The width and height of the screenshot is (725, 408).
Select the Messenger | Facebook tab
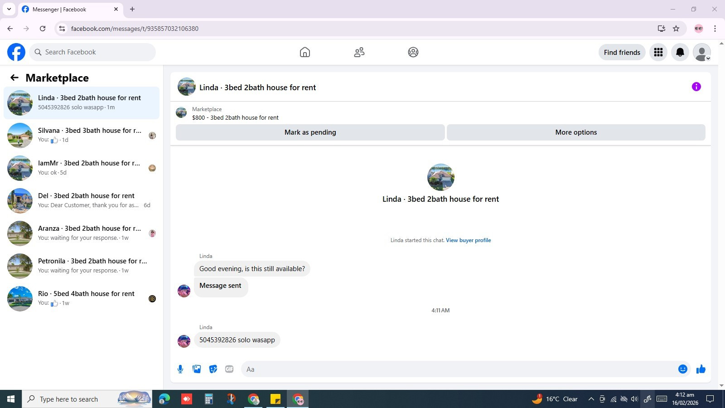70,9
